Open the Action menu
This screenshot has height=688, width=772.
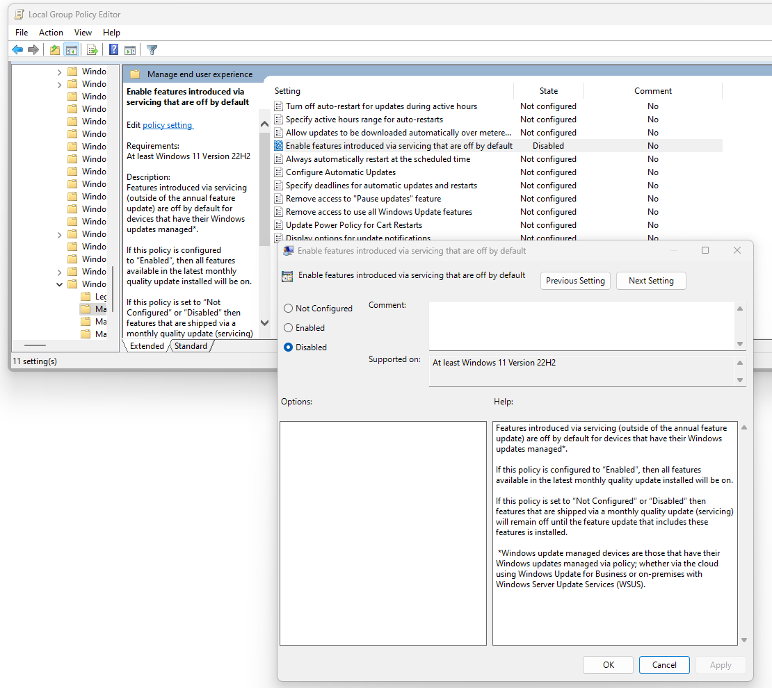coord(51,33)
